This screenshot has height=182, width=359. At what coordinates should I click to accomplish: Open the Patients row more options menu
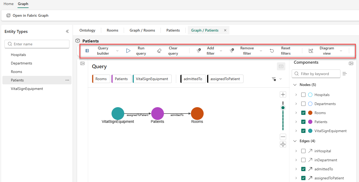(67, 80)
